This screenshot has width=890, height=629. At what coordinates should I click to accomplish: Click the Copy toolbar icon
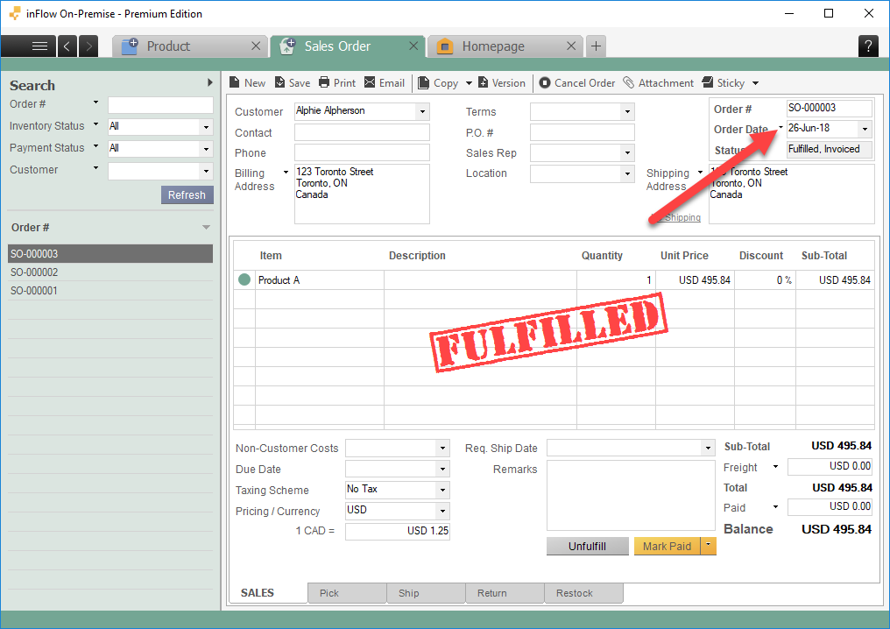(424, 83)
